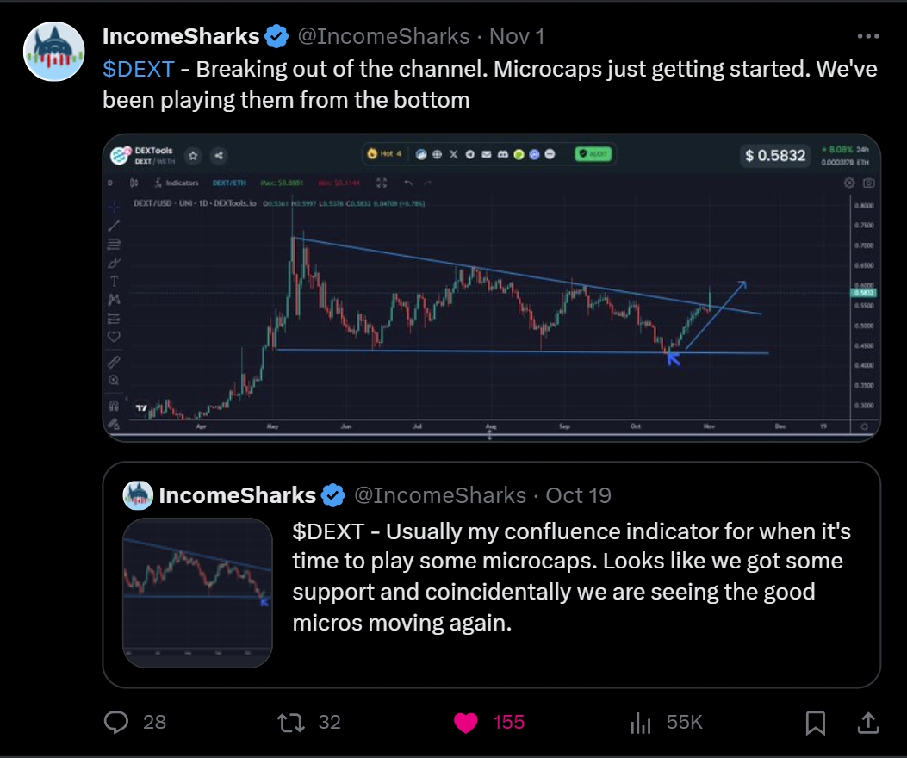Open the @IncomeSharks handle link
The width and height of the screenshot is (907, 758).
coord(383,36)
